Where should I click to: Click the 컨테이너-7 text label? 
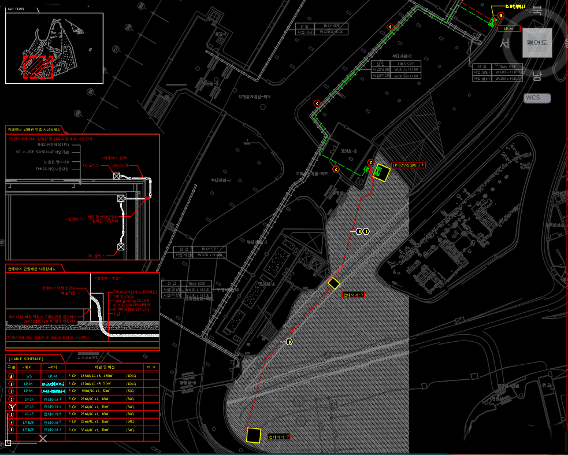pyautogui.click(x=279, y=436)
